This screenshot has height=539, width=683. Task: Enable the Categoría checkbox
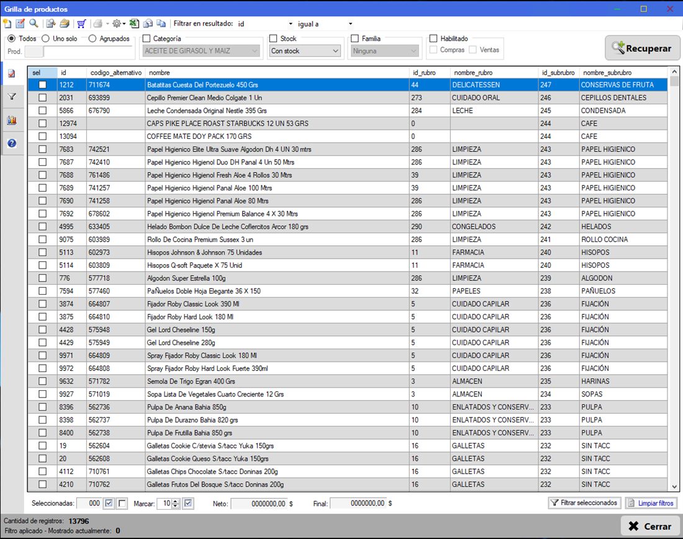(147, 38)
